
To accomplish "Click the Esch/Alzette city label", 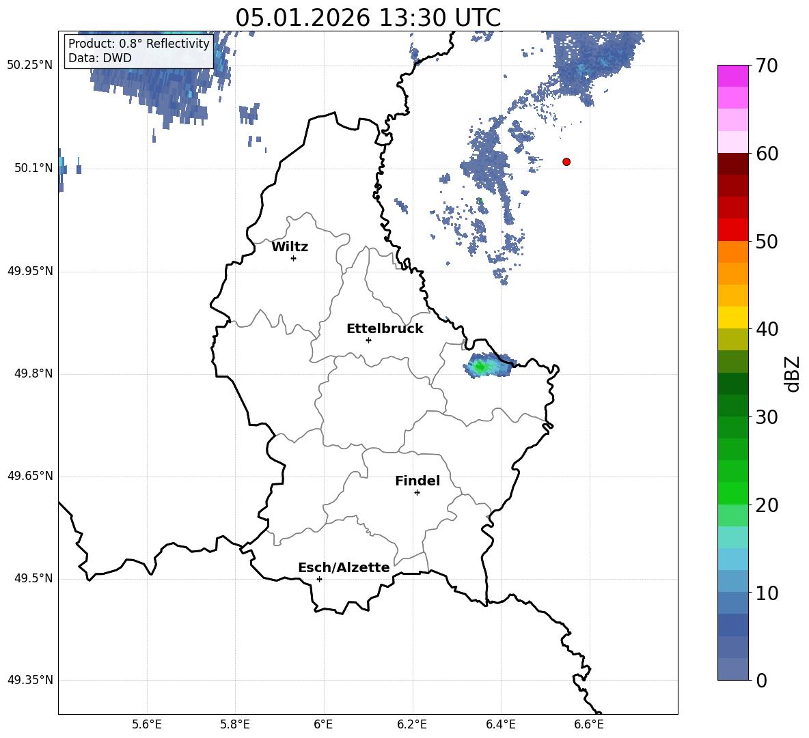I will (344, 567).
